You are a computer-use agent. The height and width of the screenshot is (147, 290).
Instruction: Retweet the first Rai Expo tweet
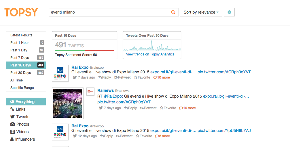click(x=122, y=77)
